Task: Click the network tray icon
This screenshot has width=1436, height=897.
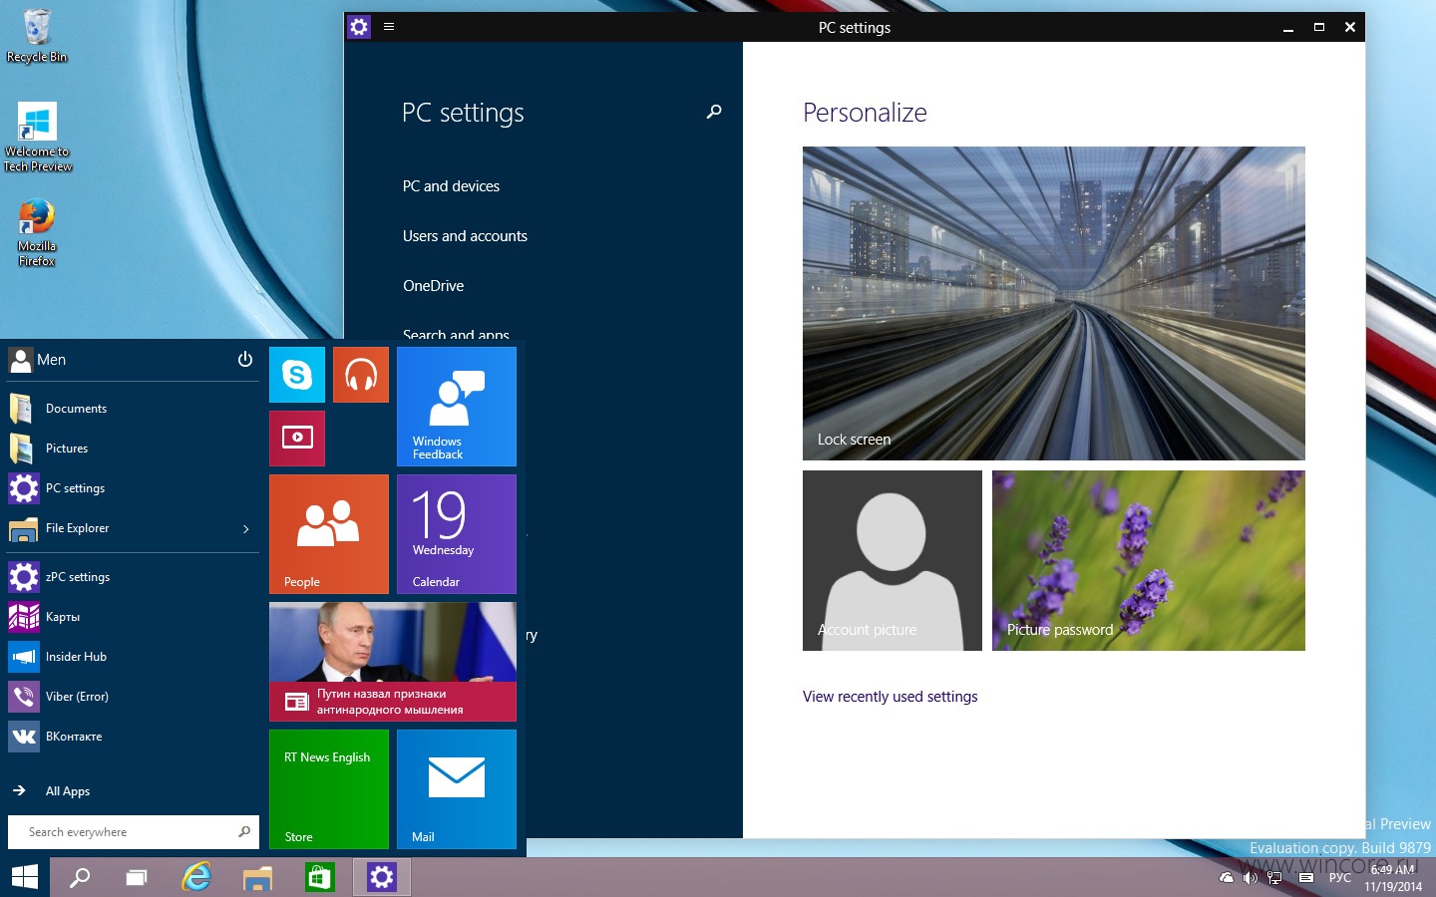Action: pos(1274,878)
